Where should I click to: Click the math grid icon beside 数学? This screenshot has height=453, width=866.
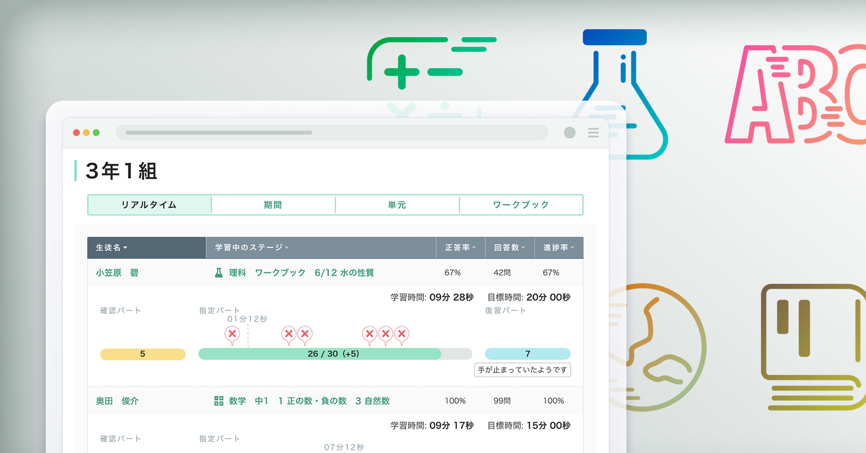tap(219, 401)
